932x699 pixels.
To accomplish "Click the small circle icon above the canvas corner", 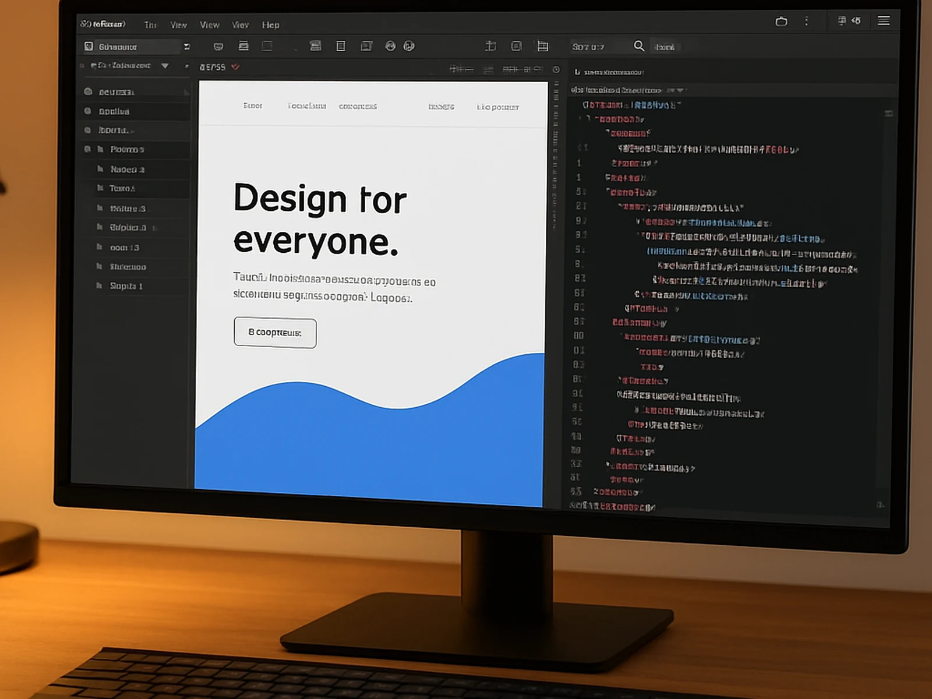I will click(x=556, y=69).
